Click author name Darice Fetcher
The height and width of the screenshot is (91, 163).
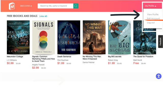[x=89, y=62]
